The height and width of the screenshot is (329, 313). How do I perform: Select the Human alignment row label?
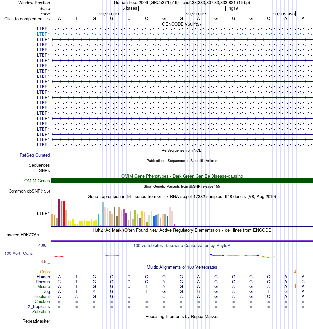point(43,277)
